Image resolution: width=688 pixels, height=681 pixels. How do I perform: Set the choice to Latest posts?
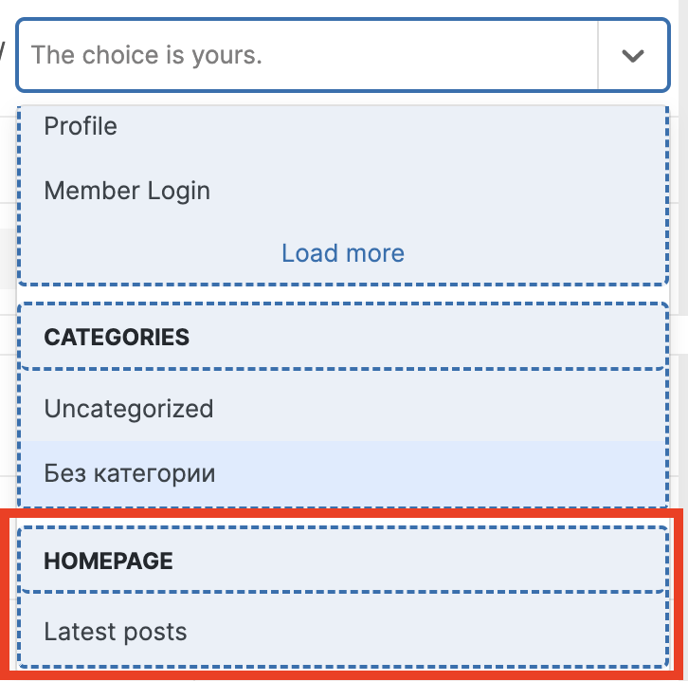[115, 632]
